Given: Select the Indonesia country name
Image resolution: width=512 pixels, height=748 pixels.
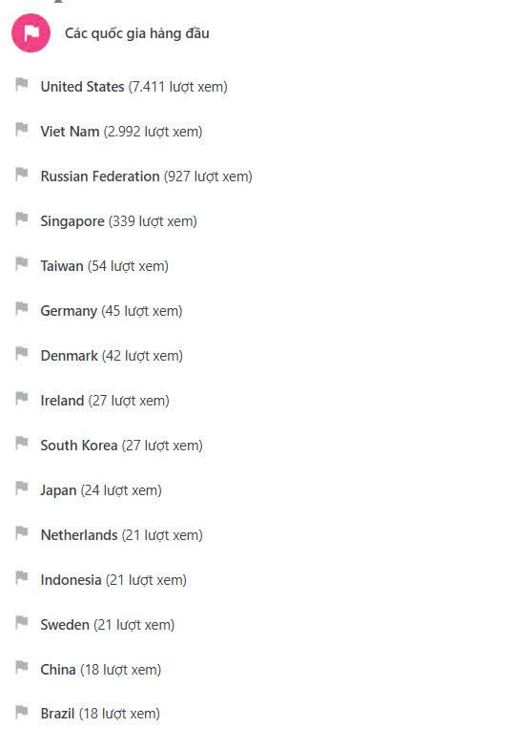Looking at the screenshot, I should point(71,580).
